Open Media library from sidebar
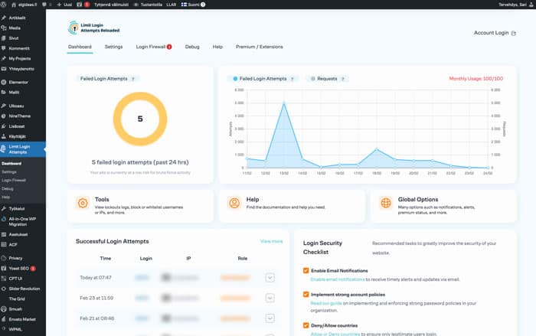This screenshot has height=336, width=536. tap(15, 28)
